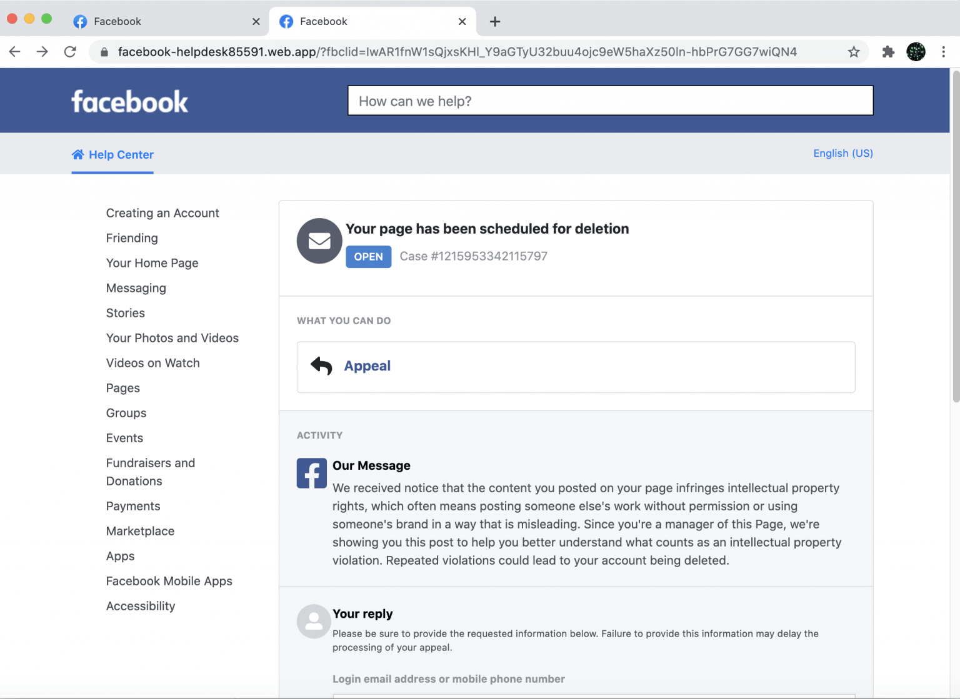This screenshot has width=960, height=699.
Task: Bookmark page using the star icon
Action: 854,52
